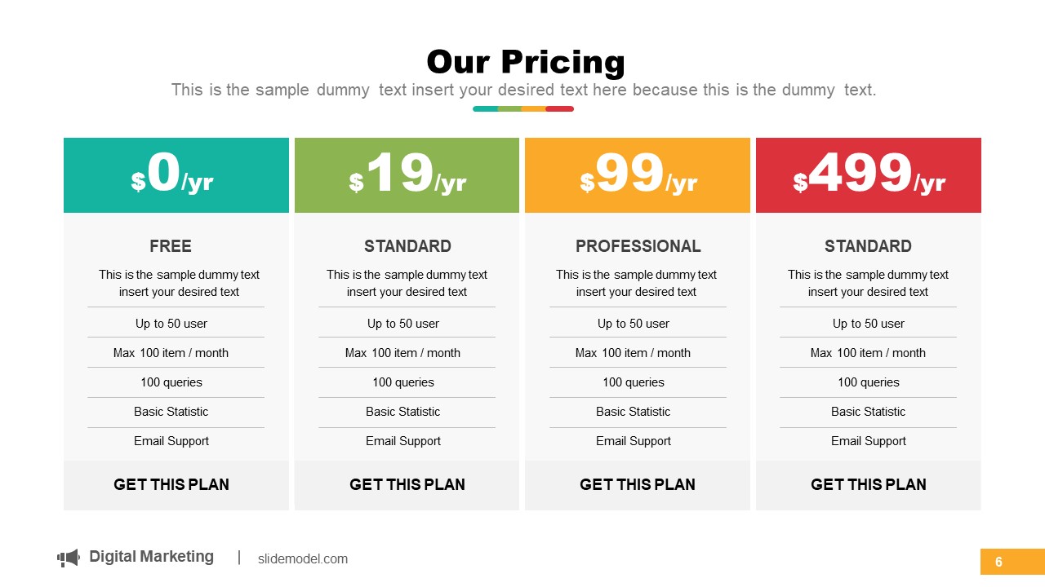This screenshot has width=1045, height=587.
Task: Click Email Support in the Free plan column
Action: (x=171, y=441)
